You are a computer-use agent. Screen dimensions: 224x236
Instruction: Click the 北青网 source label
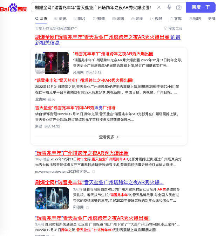pyautogui.click(x=40, y=99)
